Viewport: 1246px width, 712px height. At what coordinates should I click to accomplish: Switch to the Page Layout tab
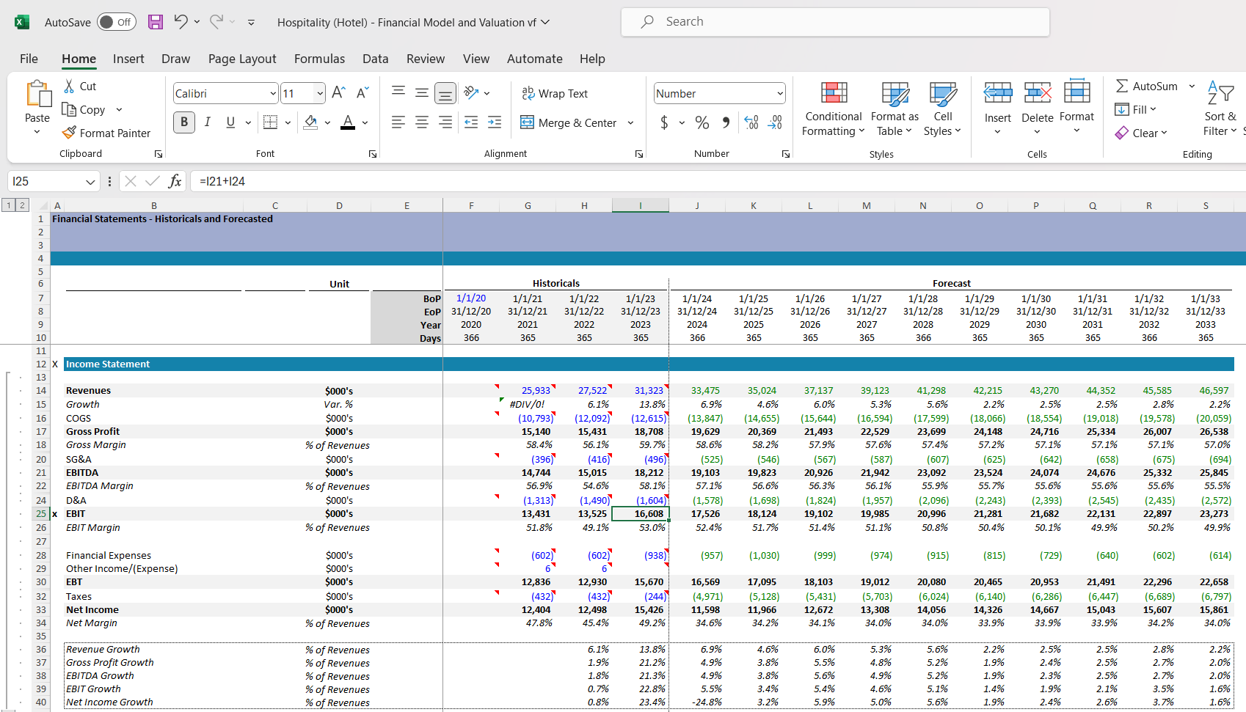242,59
